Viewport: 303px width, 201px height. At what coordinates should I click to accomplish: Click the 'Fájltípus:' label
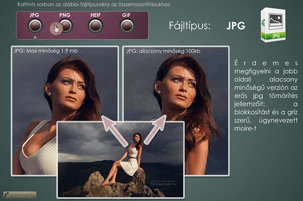click(x=190, y=26)
